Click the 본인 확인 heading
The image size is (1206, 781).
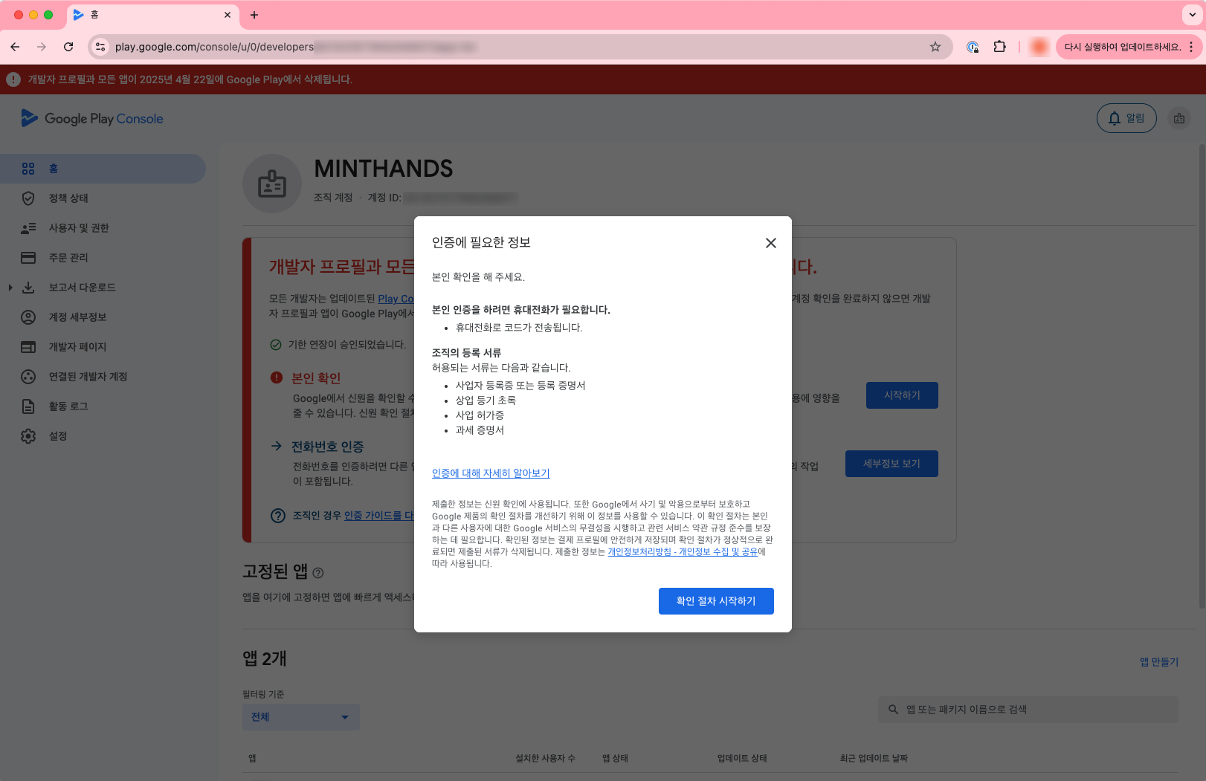click(x=316, y=378)
